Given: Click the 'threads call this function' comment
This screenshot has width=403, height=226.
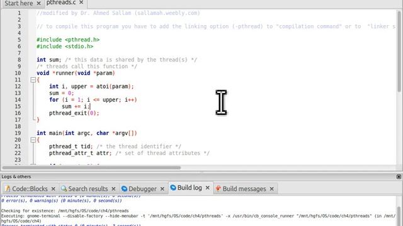Looking at the screenshot, I should [87, 67].
